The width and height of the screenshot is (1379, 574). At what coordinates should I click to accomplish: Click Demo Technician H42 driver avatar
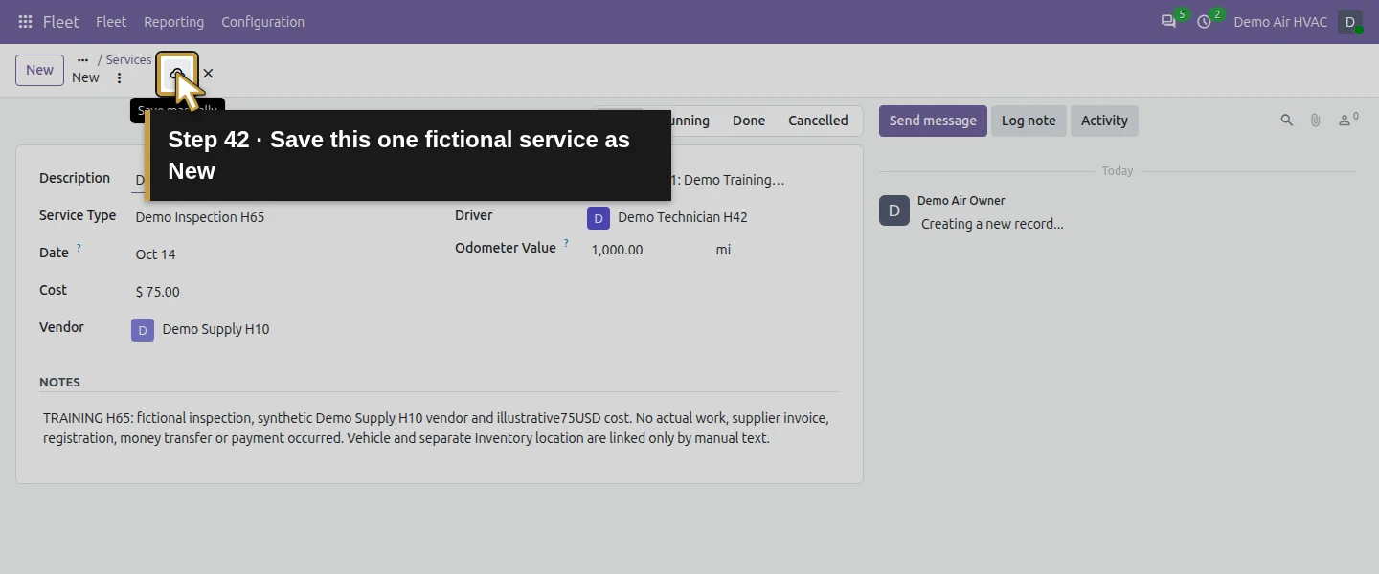[599, 218]
